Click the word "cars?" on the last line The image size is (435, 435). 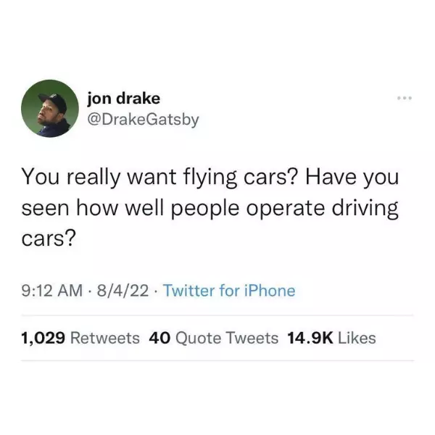(49, 239)
